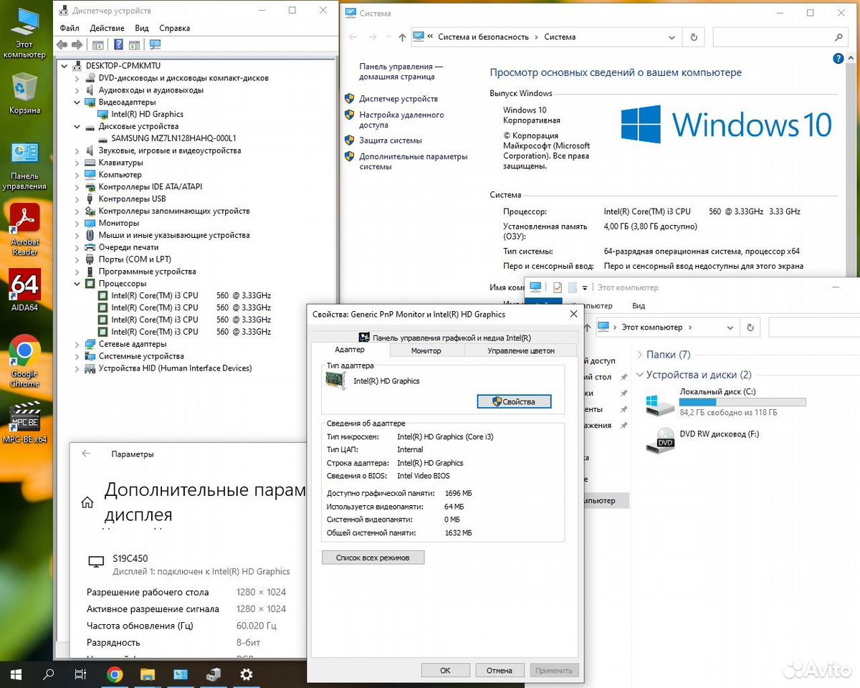Image resolution: width=860 pixels, height=688 pixels.
Task: Launch MPC-BE x64 from the desktop
Action: [24, 423]
